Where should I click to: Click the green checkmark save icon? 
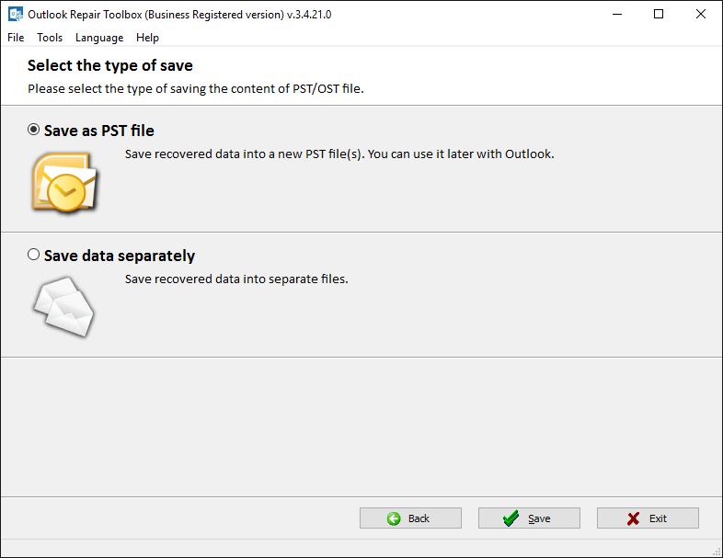tap(511, 518)
